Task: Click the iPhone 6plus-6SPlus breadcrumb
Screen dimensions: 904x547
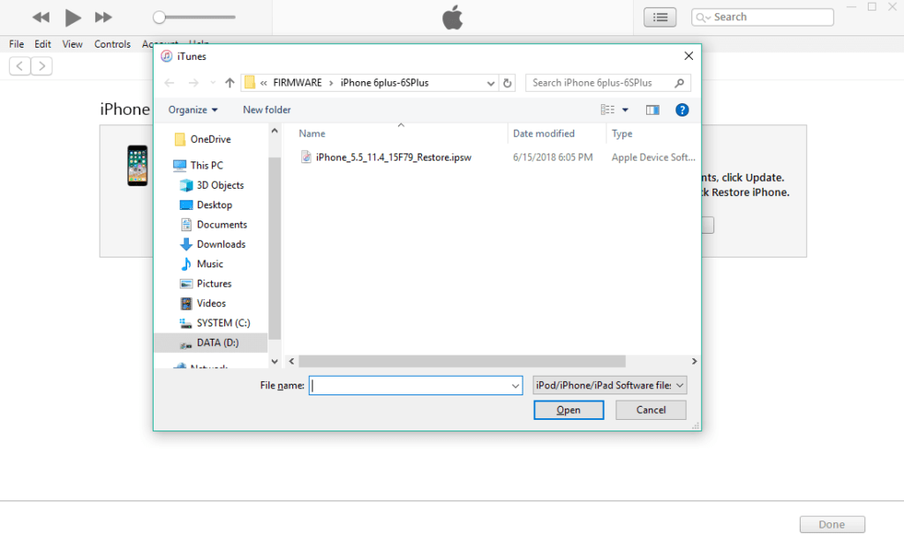Action: 385,83
